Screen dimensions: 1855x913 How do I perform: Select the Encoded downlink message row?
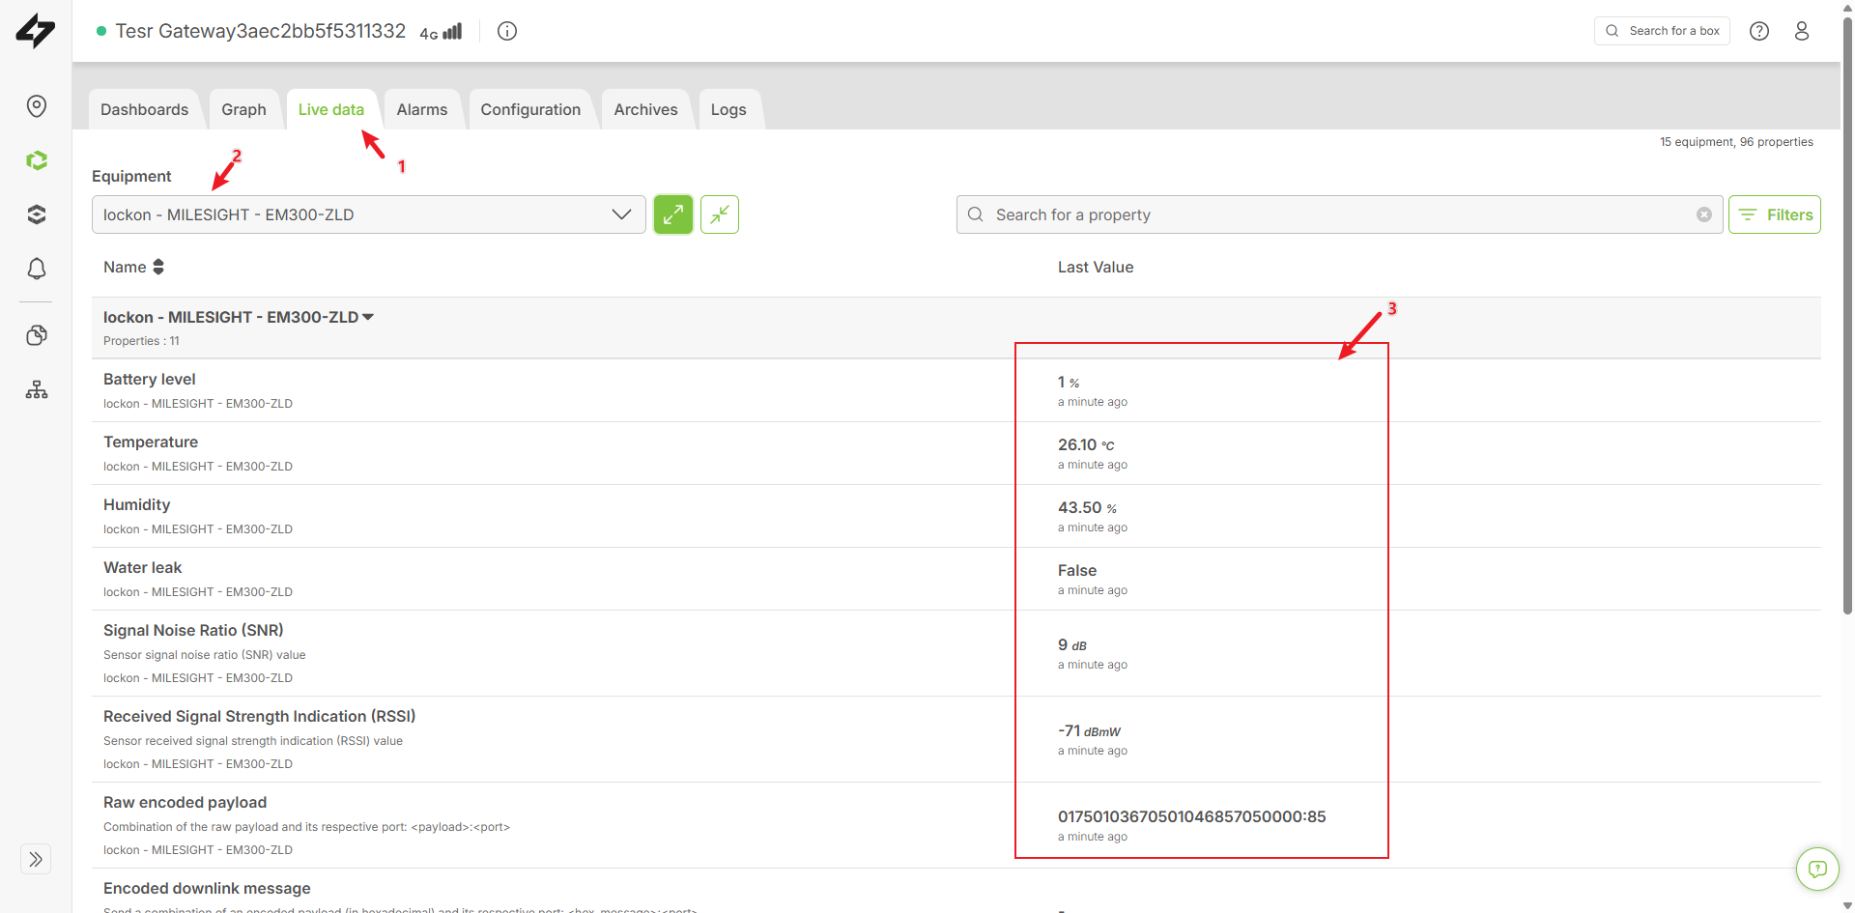(956, 892)
